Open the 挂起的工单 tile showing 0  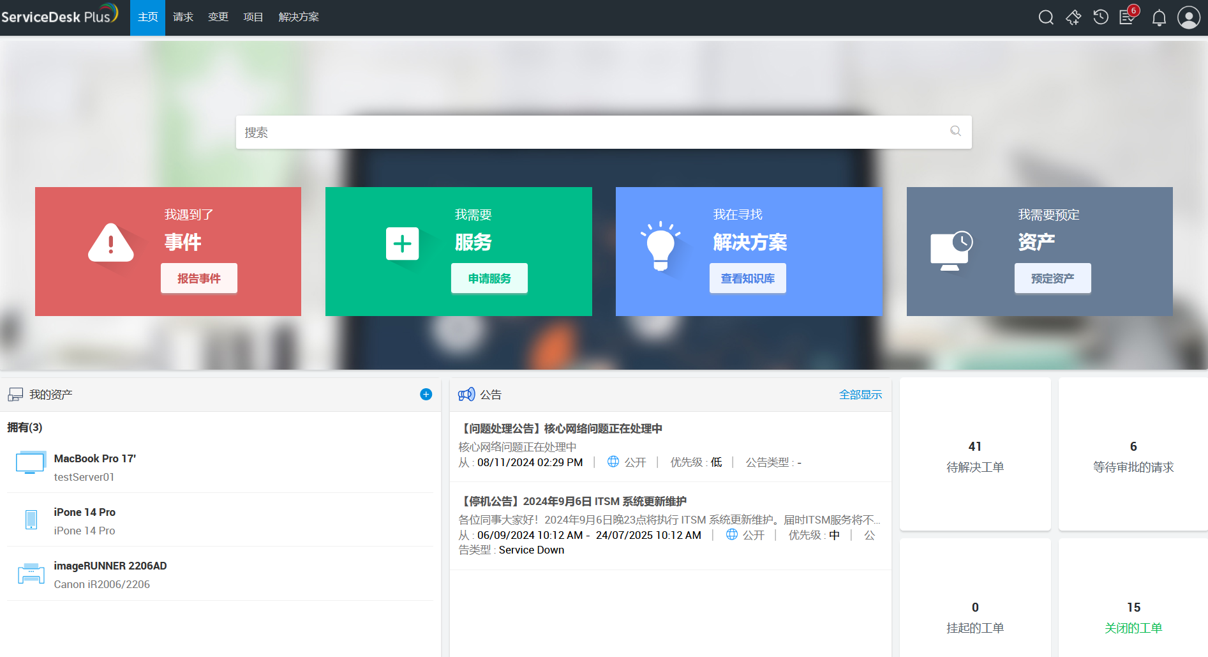pyautogui.click(x=975, y=598)
